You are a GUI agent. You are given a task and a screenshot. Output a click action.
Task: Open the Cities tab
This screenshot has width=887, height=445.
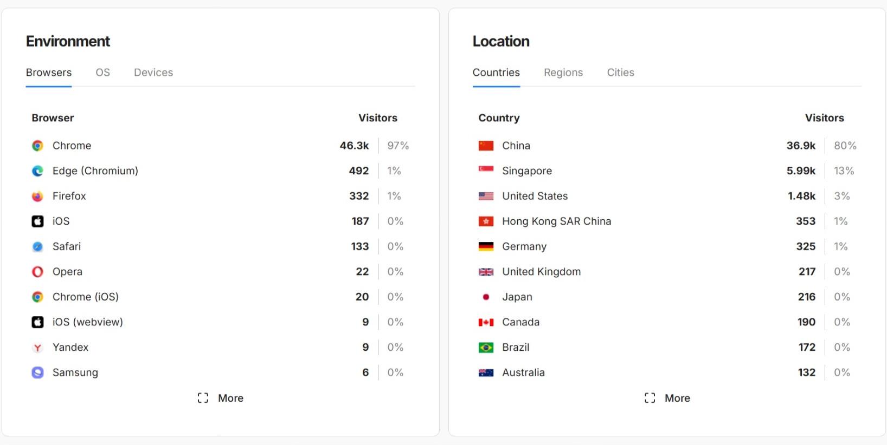click(x=620, y=73)
